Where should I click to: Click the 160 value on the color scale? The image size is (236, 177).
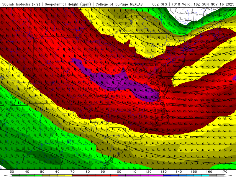click(x=209, y=172)
